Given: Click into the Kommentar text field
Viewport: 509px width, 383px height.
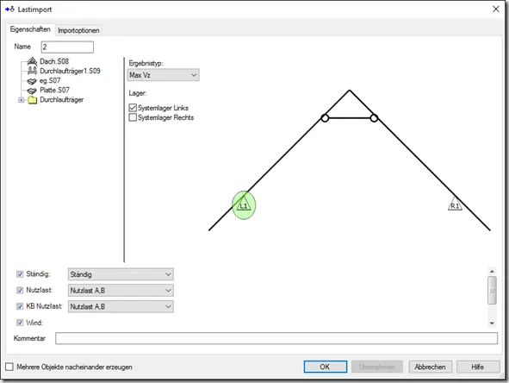Looking at the screenshot, I should coord(276,338).
